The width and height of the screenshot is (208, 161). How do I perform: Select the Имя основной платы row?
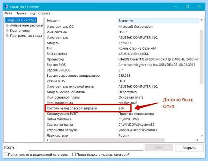123,98
